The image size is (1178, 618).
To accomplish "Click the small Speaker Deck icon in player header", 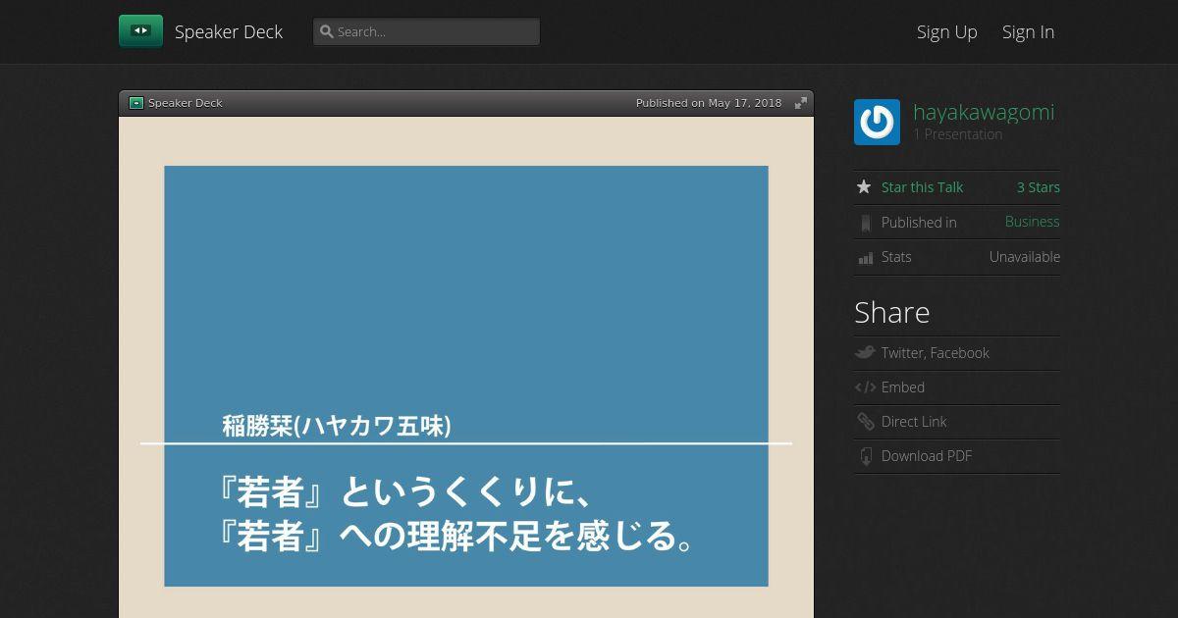I will pyautogui.click(x=136, y=103).
